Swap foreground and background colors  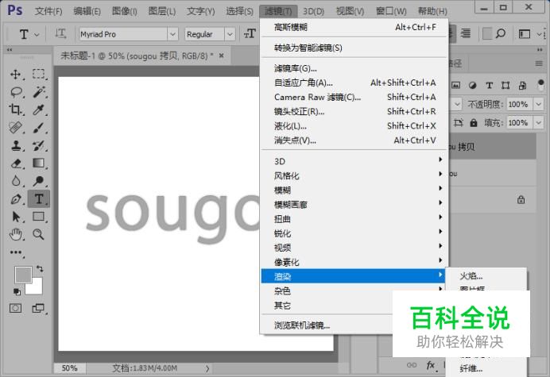click(x=40, y=269)
